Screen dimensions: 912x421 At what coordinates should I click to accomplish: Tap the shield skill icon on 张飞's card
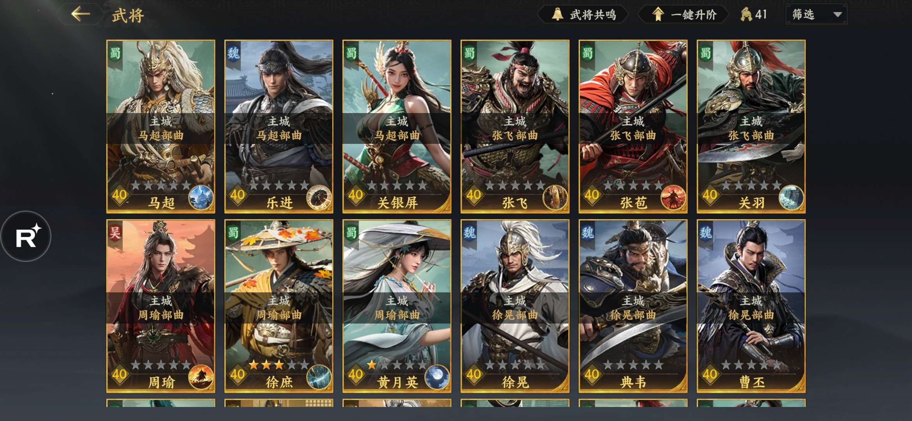click(x=555, y=198)
